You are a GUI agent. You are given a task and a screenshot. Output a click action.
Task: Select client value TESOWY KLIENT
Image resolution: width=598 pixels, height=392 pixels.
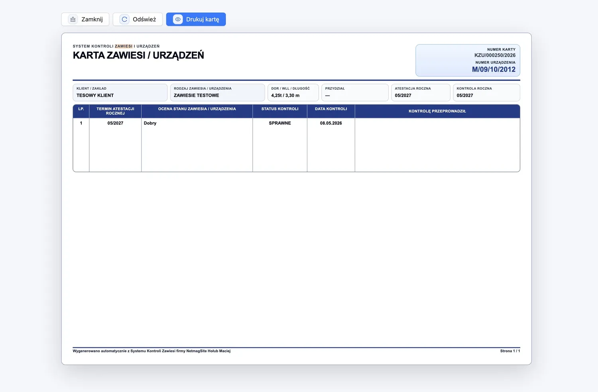[95, 96]
